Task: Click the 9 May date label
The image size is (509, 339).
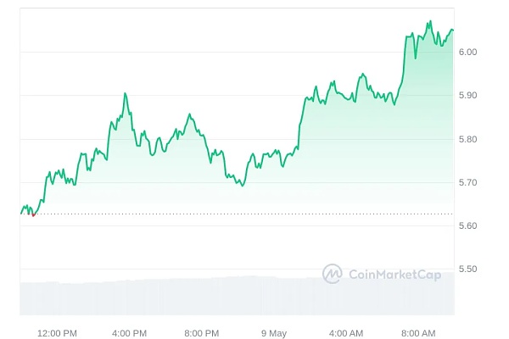Action: (x=275, y=331)
